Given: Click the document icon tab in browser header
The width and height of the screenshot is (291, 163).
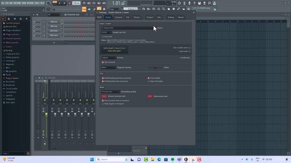Looking at the screenshot, I should click(x=9, y=19).
